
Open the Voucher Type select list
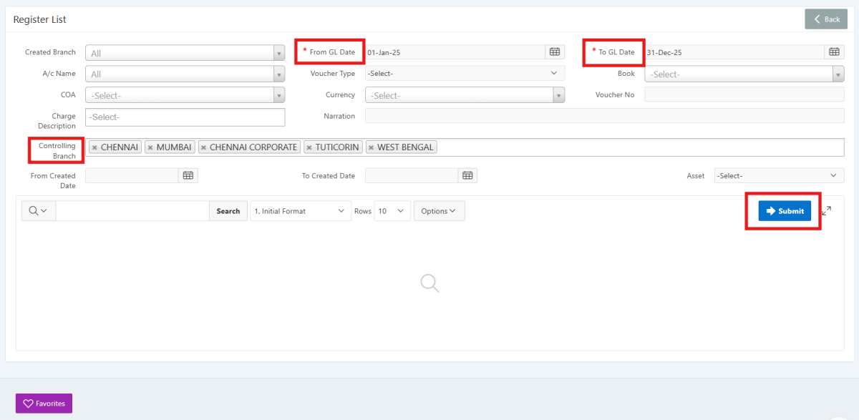(x=465, y=73)
